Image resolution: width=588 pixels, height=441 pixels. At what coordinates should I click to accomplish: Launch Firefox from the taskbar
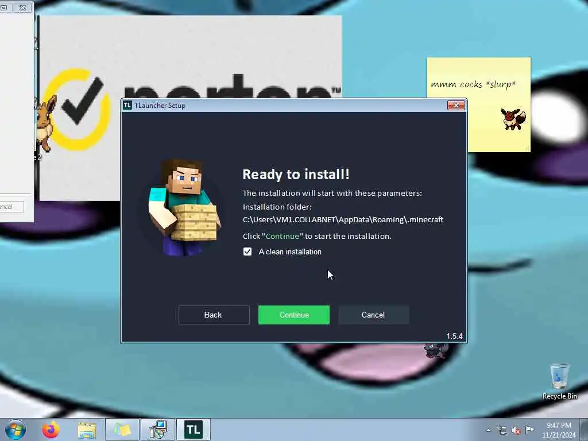coord(51,430)
